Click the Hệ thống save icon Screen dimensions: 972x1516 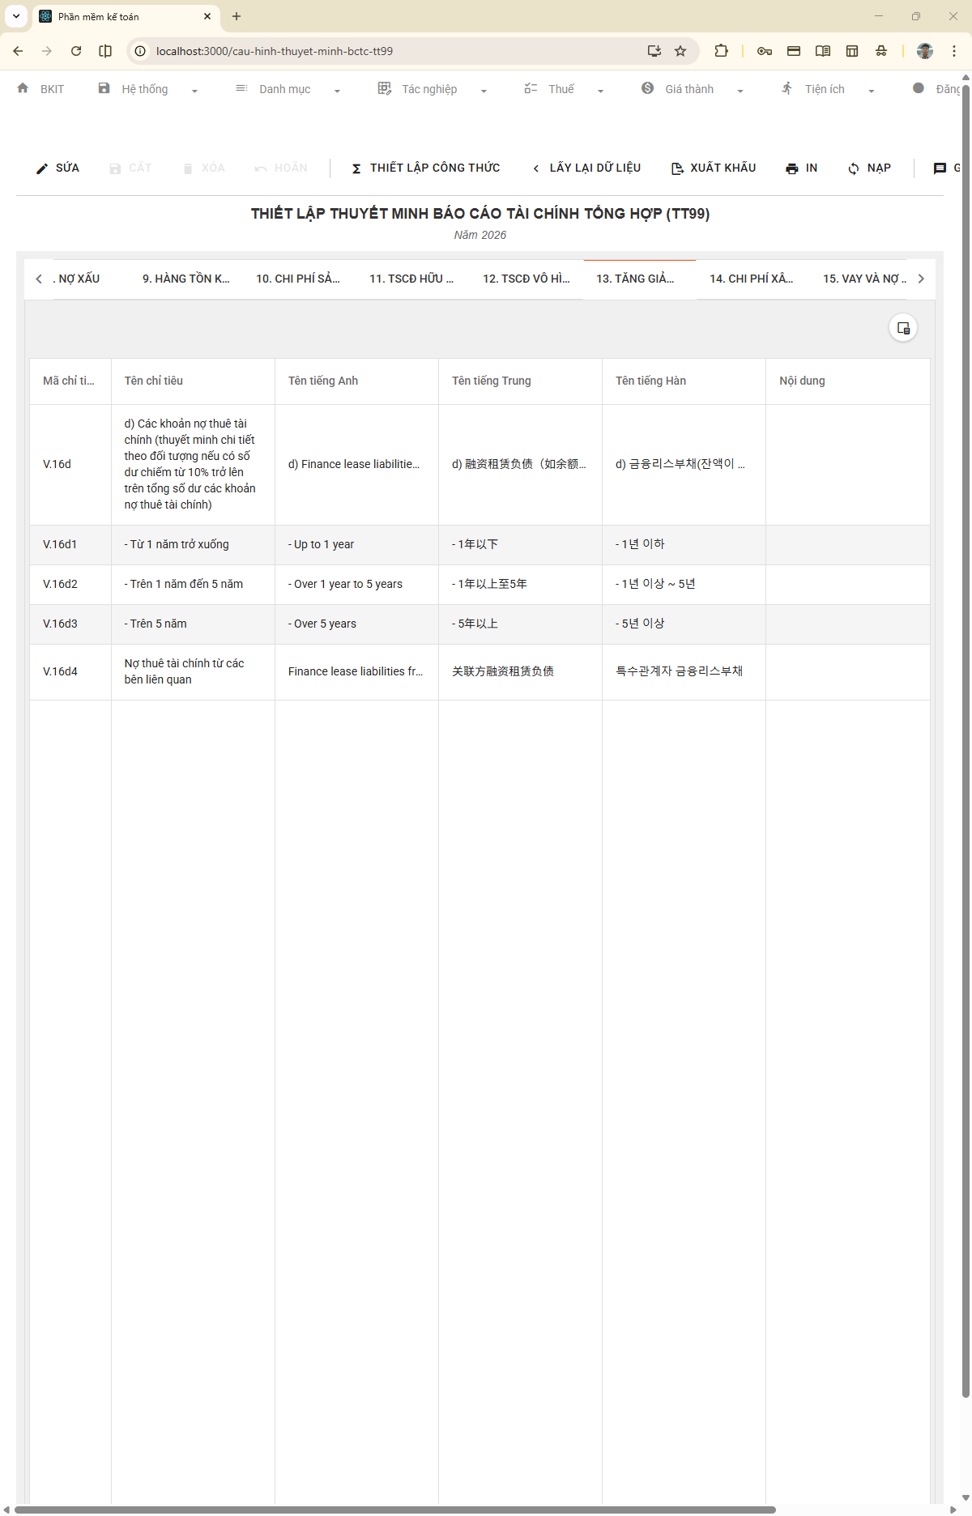tap(104, 88)
